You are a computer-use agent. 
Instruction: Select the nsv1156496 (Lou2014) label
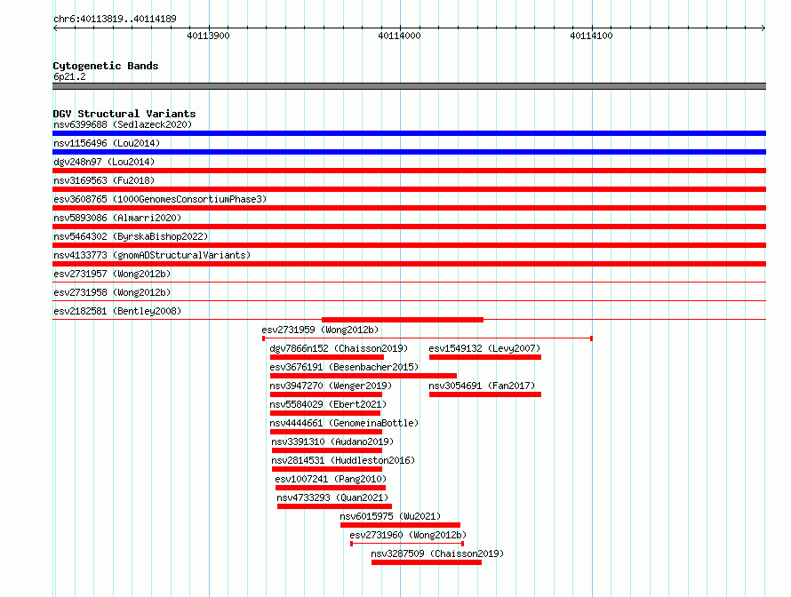pos(107,143)
